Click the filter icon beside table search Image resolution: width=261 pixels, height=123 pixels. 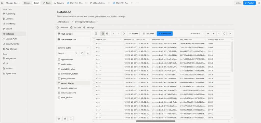[76, 53]
